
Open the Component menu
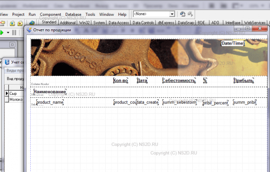tap(50, 14)
